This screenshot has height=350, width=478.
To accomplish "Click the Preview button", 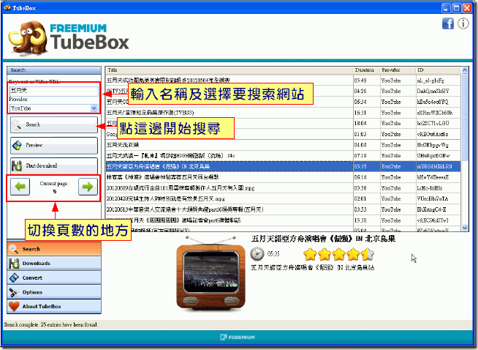I will (54, 146).
